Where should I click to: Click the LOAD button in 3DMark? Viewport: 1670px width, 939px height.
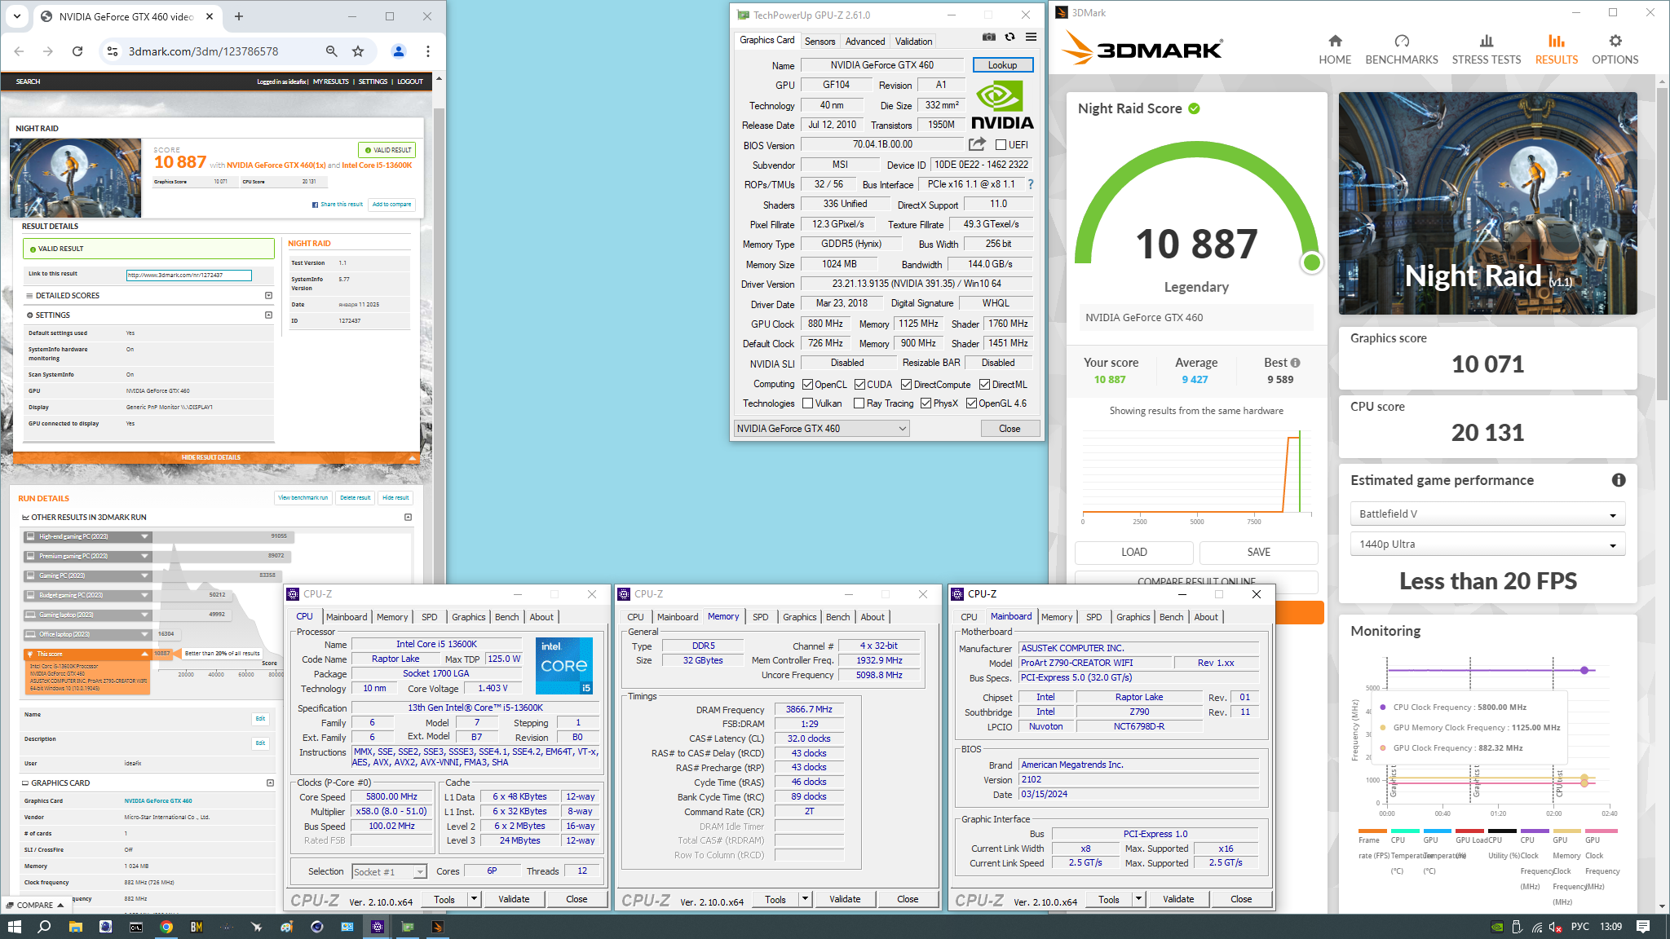pos(1133,552)
